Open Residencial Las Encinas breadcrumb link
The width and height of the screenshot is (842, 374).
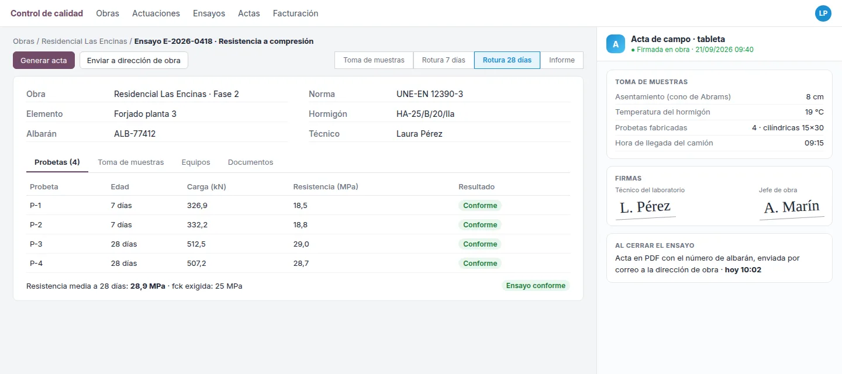pos(84,41)
